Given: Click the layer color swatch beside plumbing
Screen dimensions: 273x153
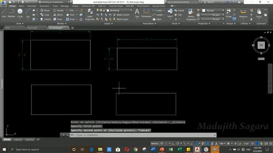Looking at the screenshot, I should coord(108,10).
